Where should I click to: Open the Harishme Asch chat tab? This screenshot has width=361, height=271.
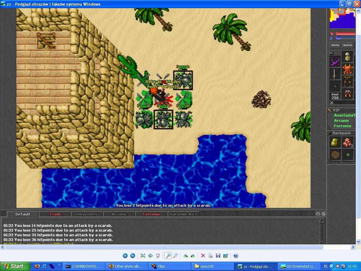(x=184, y=214)
